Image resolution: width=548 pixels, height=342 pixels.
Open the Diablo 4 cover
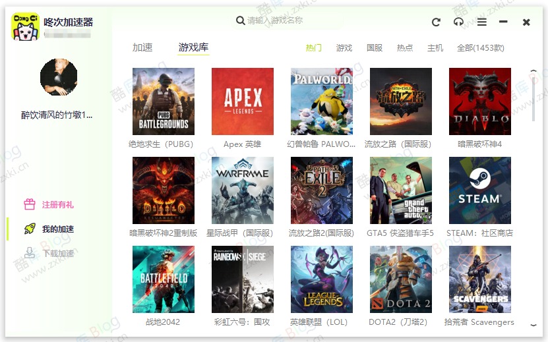(480, 101)
